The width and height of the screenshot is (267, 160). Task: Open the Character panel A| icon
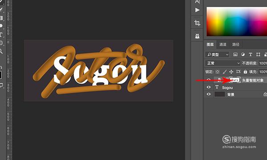click(x=197, y=2)
